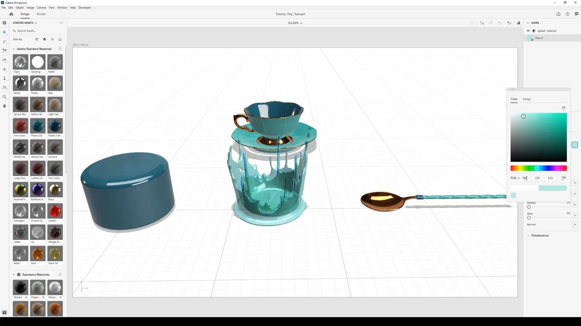Expand the Translucence section
The height and width of the screenshot is (326, 581).
point(540,235)
